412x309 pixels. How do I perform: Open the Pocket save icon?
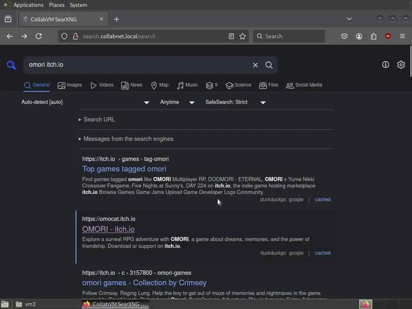(x=344, y=36)
